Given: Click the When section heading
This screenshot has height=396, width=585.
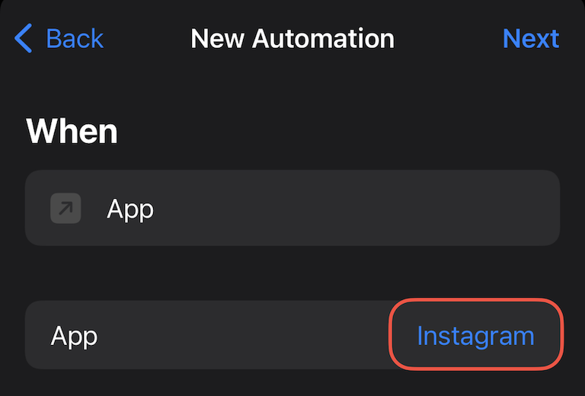Looking at the screenshot, I should coord(72,131).
